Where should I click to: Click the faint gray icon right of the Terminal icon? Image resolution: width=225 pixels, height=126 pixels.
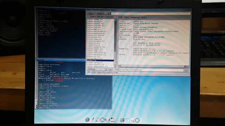[x=127, y=120]
